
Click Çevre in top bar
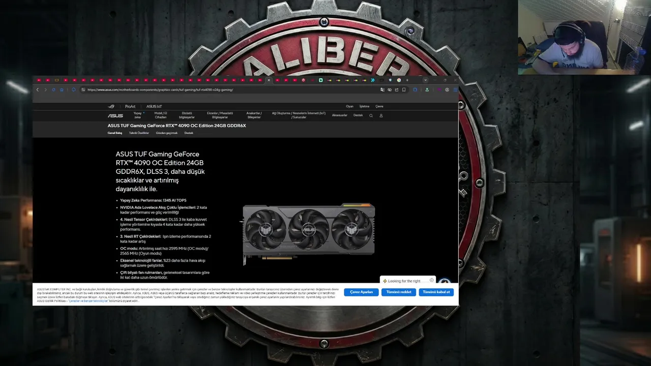click(x=379, y=106)
